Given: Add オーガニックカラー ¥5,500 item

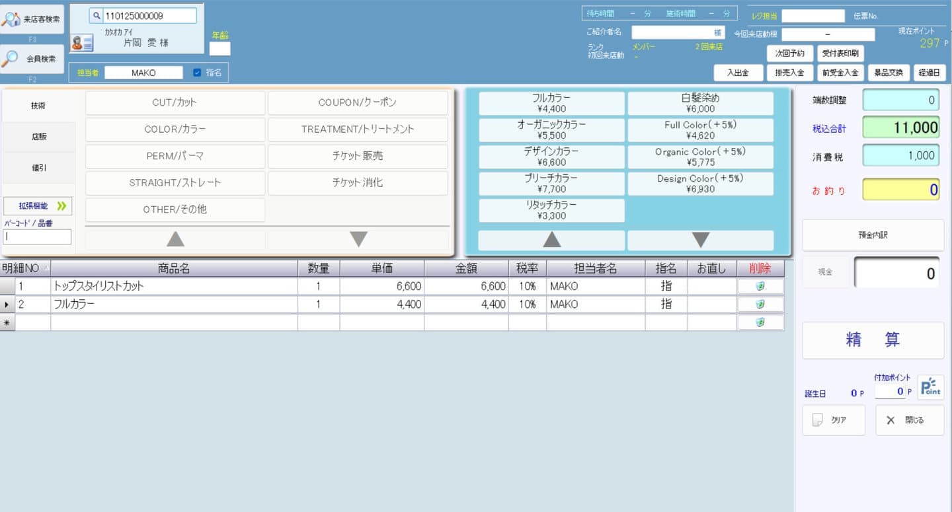Looking at the screenshot, I should tap(551, 130).
